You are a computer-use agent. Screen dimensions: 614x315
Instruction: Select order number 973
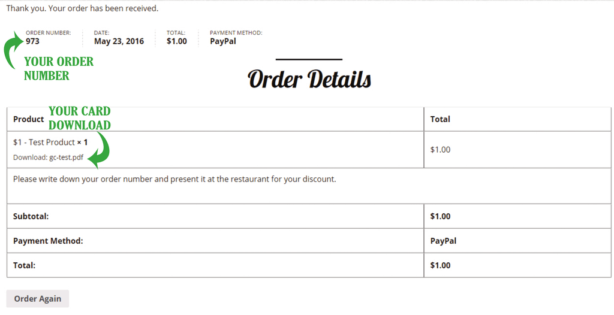click(32, 41)
